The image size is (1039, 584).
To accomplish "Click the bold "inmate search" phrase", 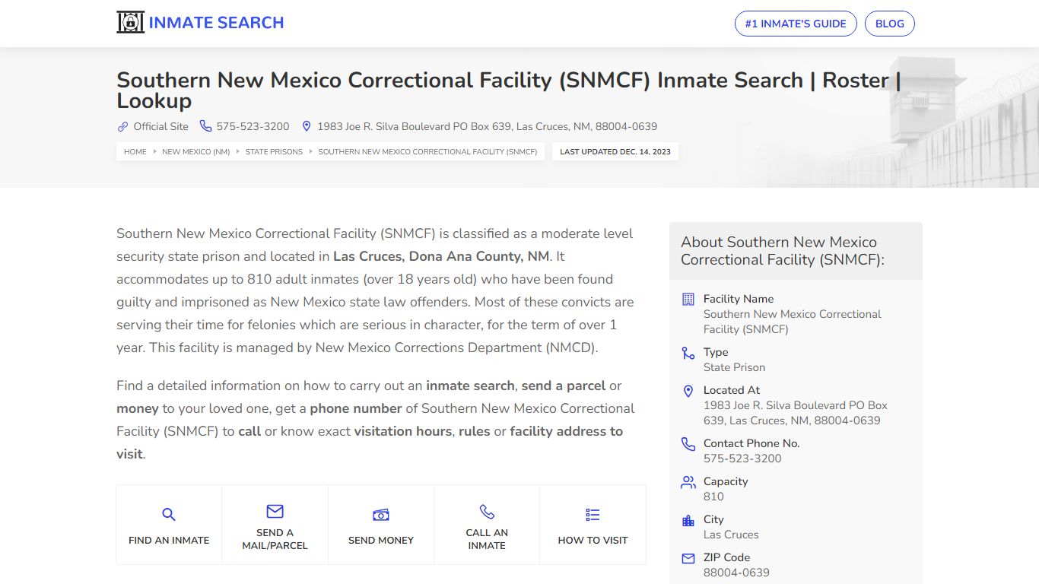I will [470, 386].
